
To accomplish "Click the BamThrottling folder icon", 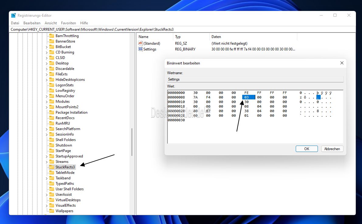I will click(52, 36).
